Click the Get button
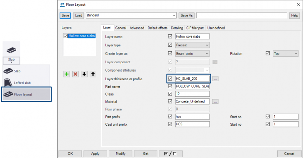The height and width of the screenshot is (158, 303). pos(146,153)
